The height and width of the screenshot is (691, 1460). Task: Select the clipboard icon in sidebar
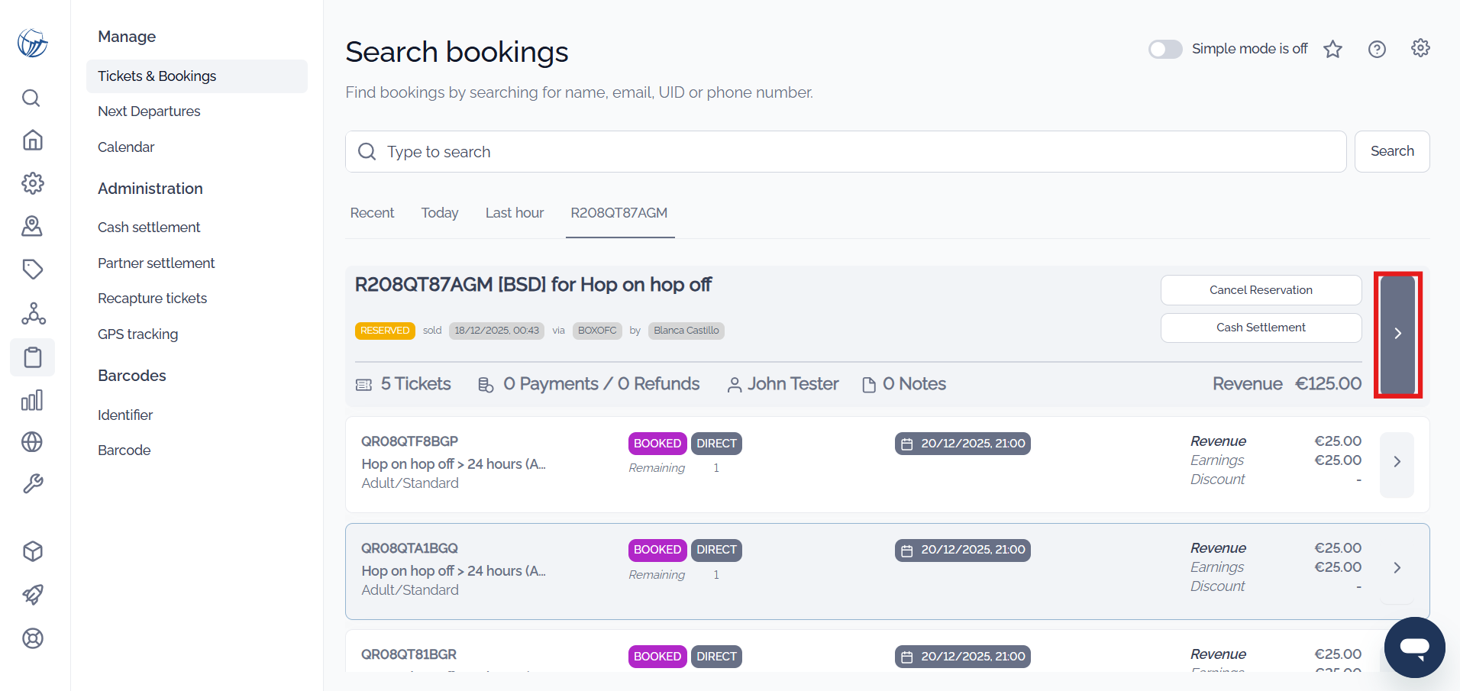(32, 357)
